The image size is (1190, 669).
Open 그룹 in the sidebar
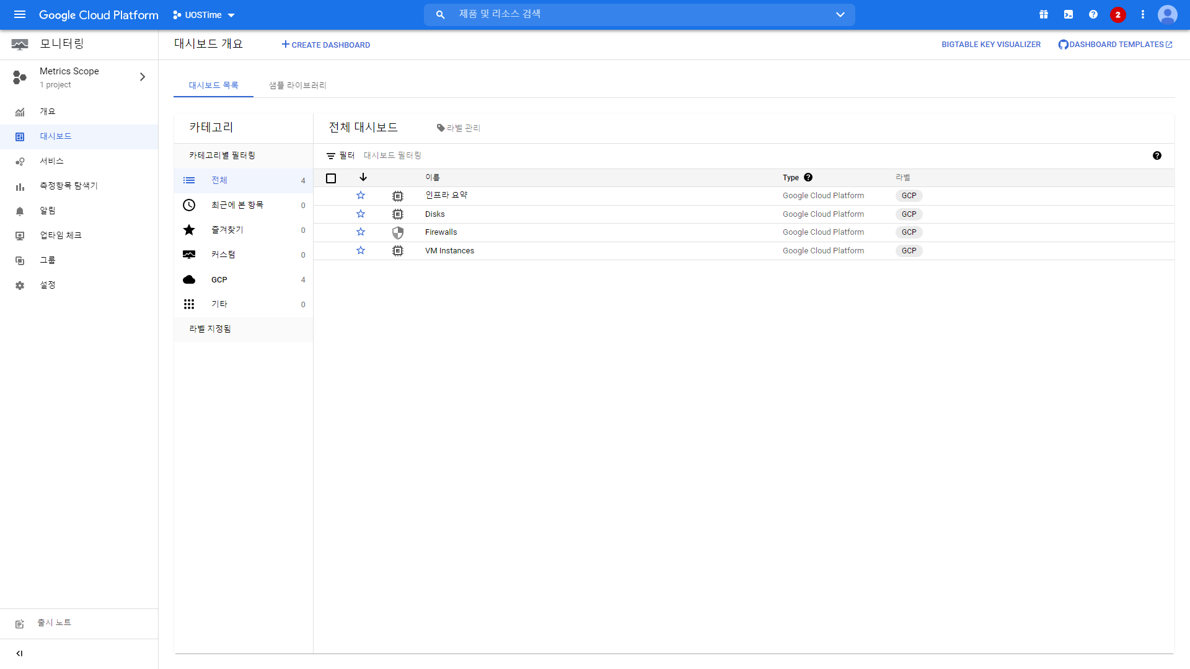coord(79,260)
